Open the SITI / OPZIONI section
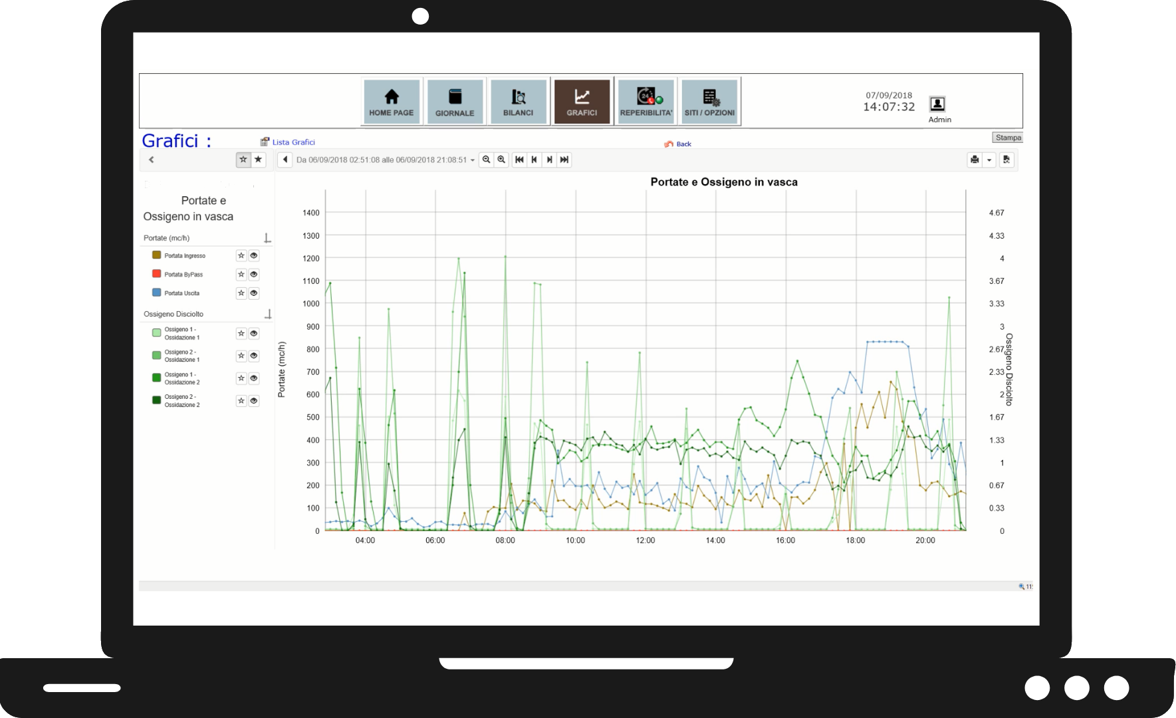 (709, 101)
